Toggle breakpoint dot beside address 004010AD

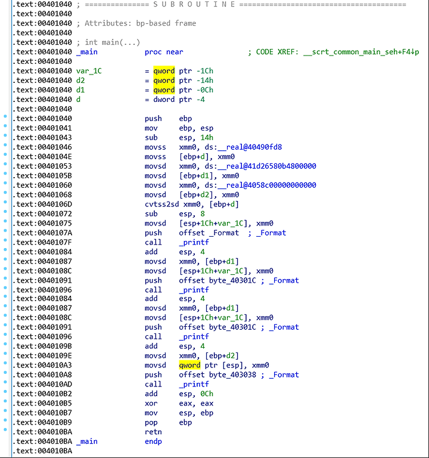[5, 382]
